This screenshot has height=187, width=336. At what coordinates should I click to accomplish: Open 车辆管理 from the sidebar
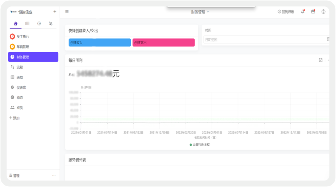pos(23,47)
